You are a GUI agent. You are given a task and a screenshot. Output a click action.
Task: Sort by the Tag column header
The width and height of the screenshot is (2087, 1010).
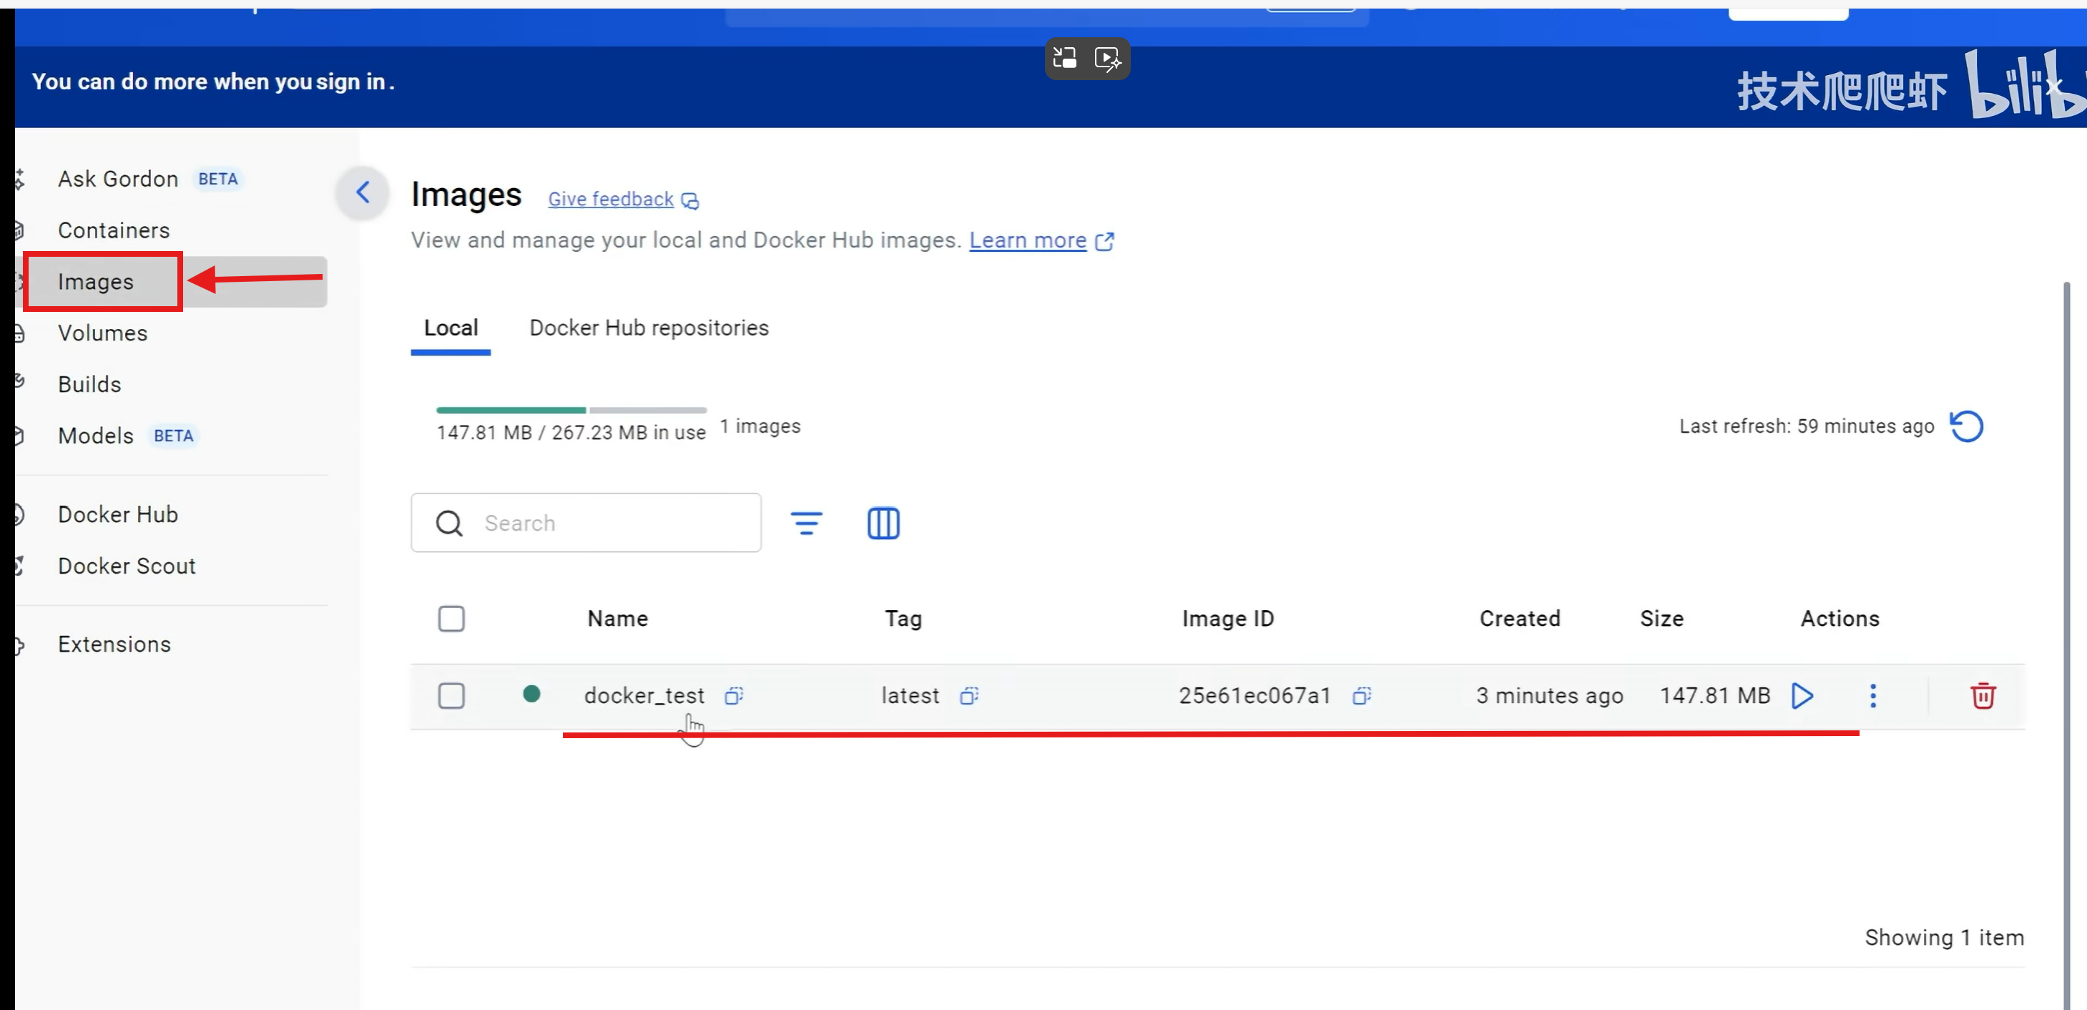(x=903, y=619)
